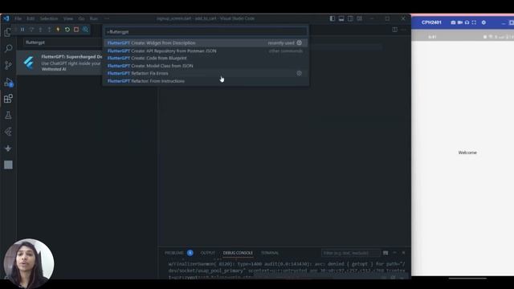Image resolution: width=514 pixels, height=289 pixels.
Task: Open the Search view in the activity bar
Action: coord(8,48)
